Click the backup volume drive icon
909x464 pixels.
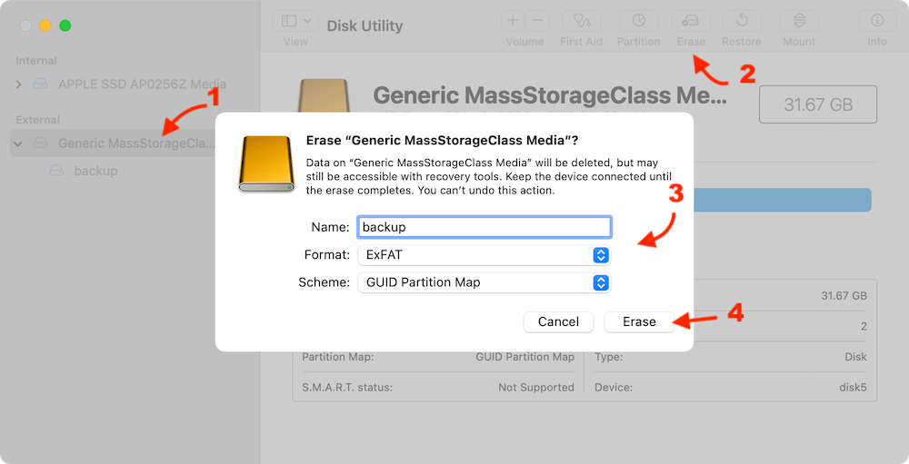56,171
